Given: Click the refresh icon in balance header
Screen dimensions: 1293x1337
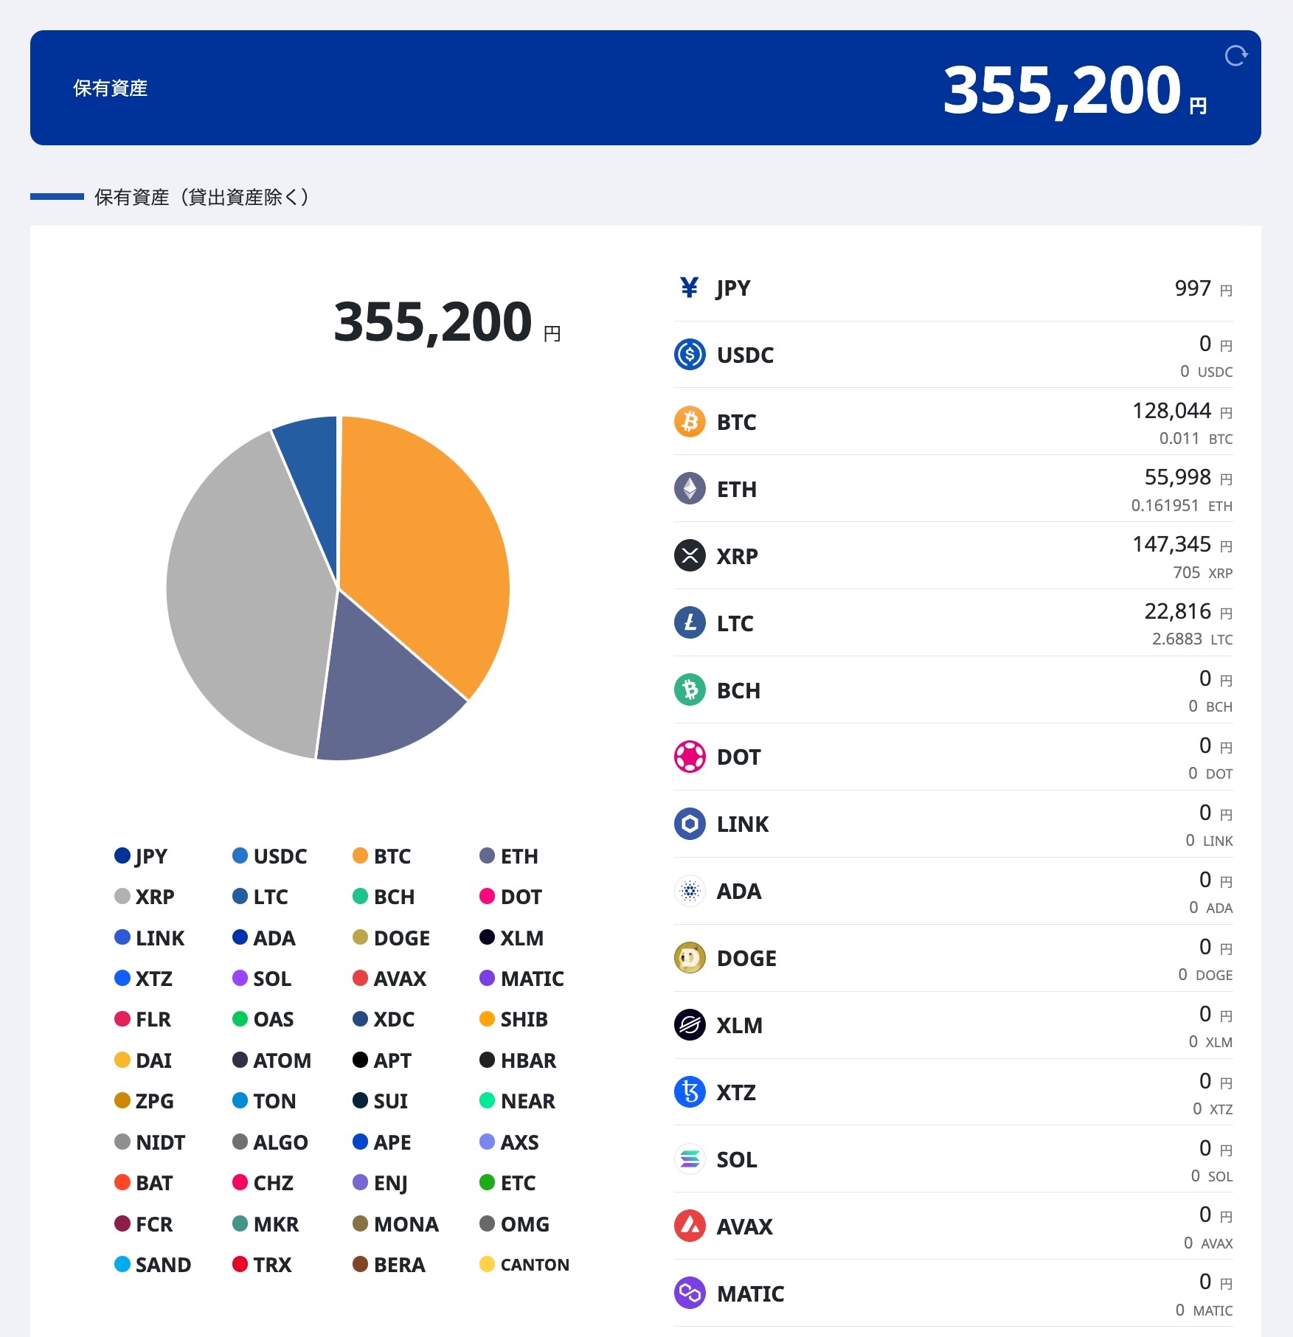Looking at the screenshot, I should pyautogui.click(x=1235, y=56).
